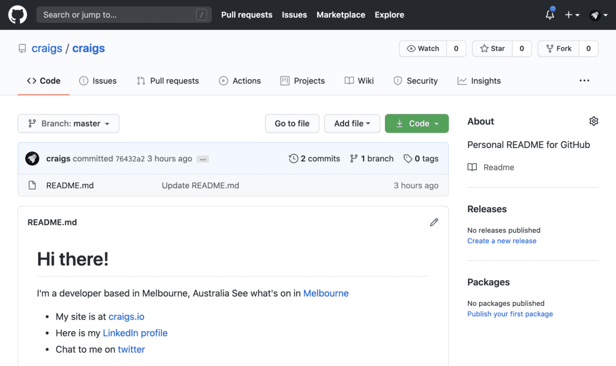Star the repository
The image size is (616, 366).
coord(492,49)
